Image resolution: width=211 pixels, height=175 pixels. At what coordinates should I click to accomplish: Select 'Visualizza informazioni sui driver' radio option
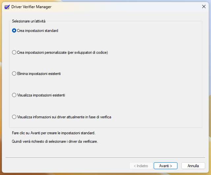pos(14,117)
